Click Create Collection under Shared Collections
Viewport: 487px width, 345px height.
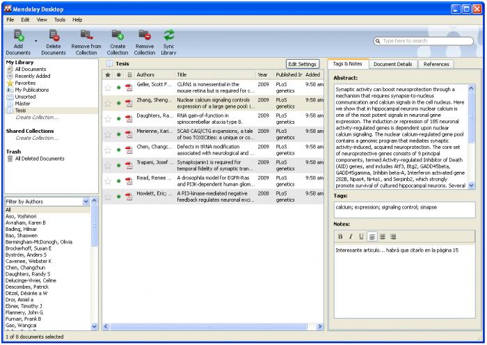[x=37, y=138]
